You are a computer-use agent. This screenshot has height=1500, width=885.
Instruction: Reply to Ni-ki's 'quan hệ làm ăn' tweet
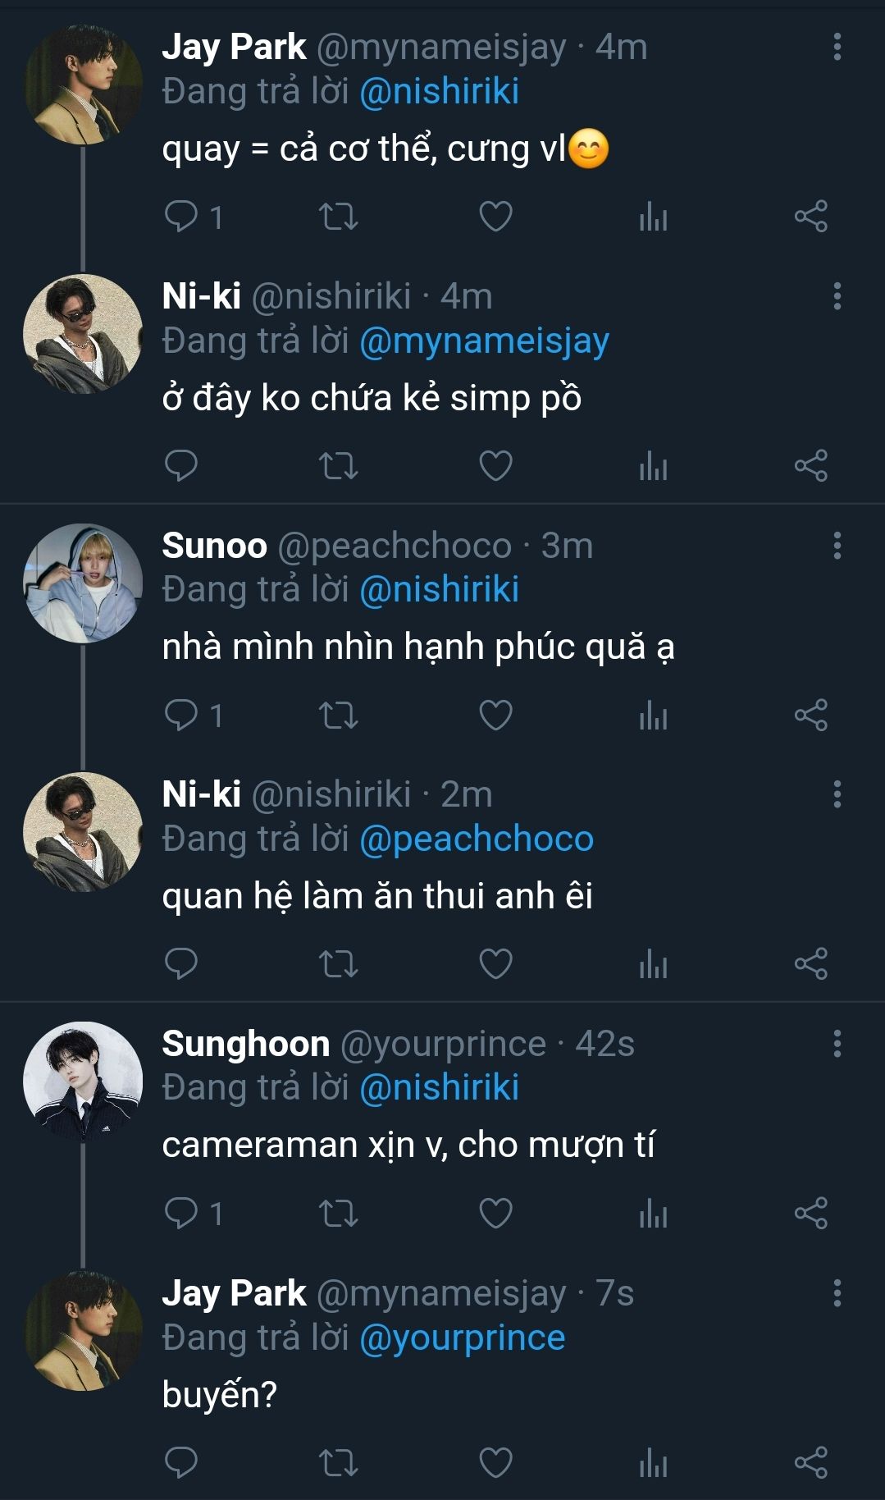[x=181, y=964]
